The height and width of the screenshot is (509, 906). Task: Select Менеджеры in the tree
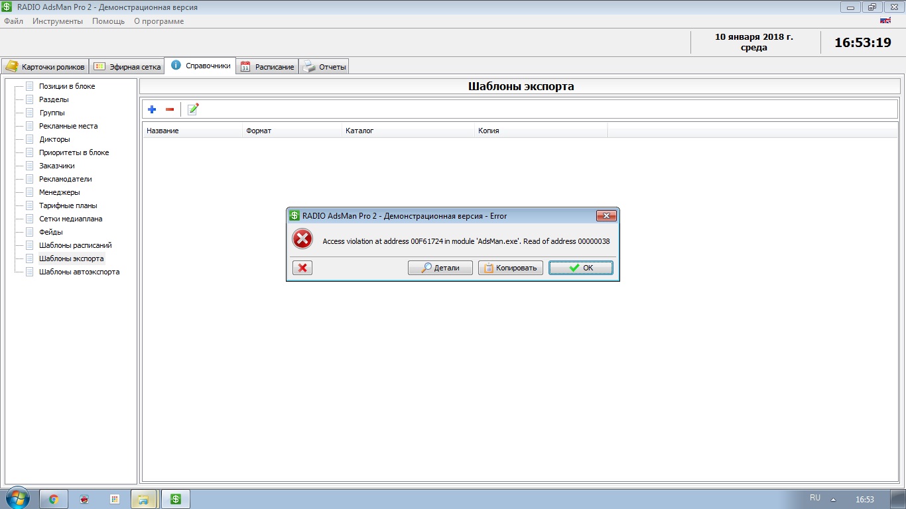tap(60, 192)
